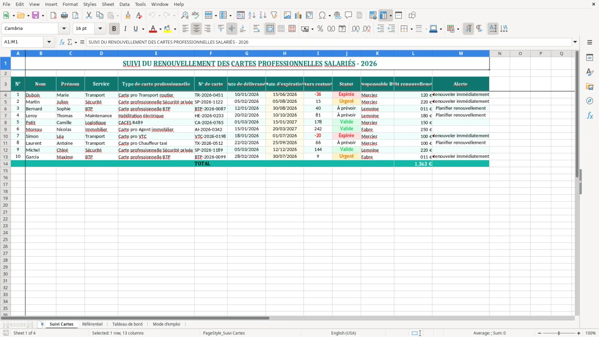Switch to the Tableau de bord tab
Viewport: 599px width, 337px height.
coord(127,324)
